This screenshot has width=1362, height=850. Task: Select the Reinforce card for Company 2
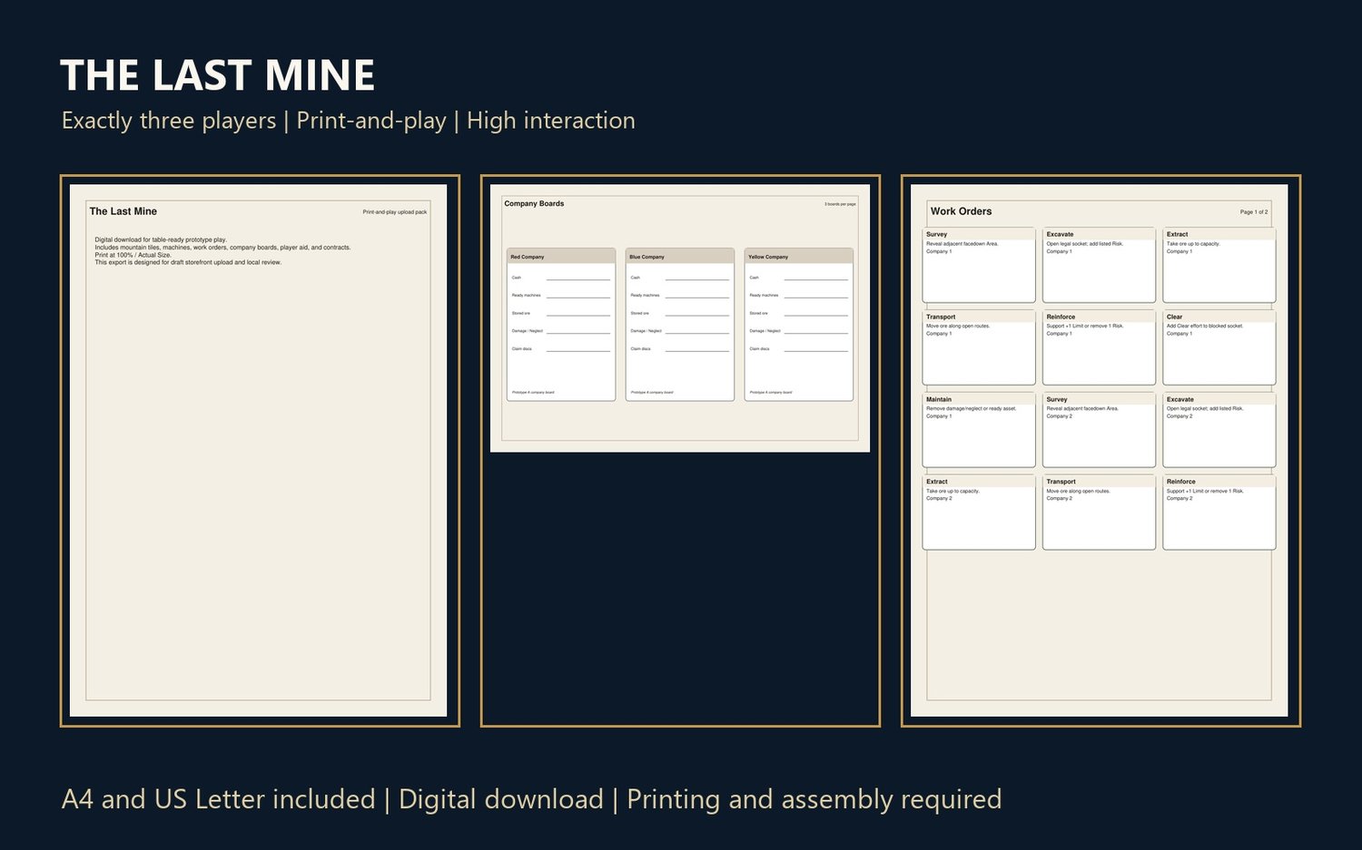(1219, 513)
